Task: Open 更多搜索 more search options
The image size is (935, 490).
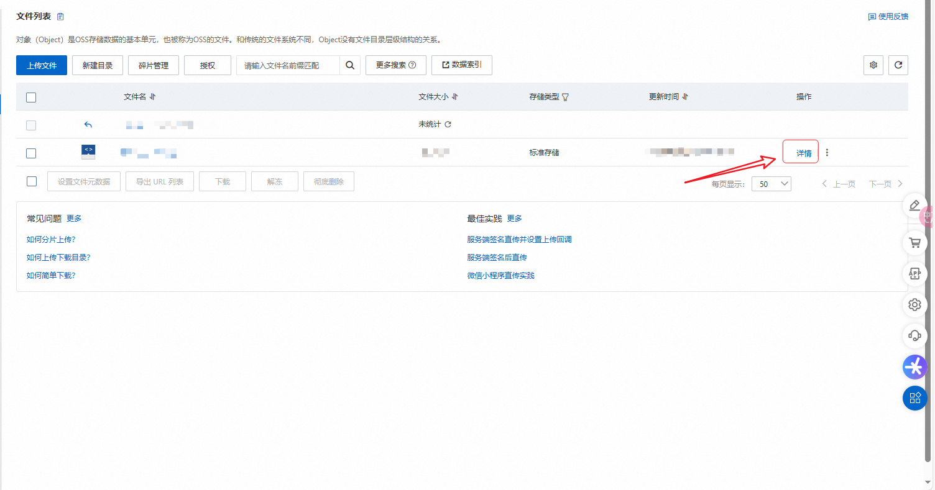Action: click(396, 65)
